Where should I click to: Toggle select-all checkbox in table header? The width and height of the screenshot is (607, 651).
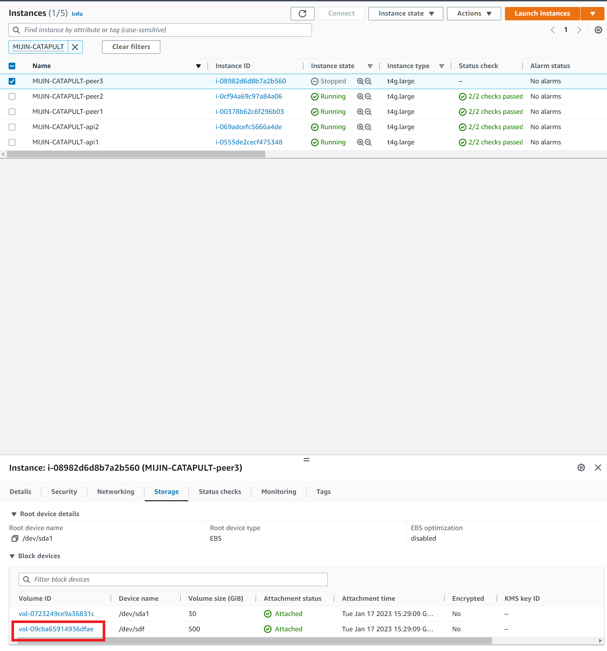[x=12, y=66]
